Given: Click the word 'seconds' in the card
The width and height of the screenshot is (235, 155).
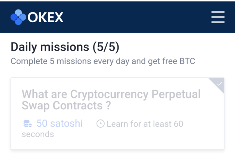Looking at the screenshot, I should pyautogui.click(x=38, y=134).
